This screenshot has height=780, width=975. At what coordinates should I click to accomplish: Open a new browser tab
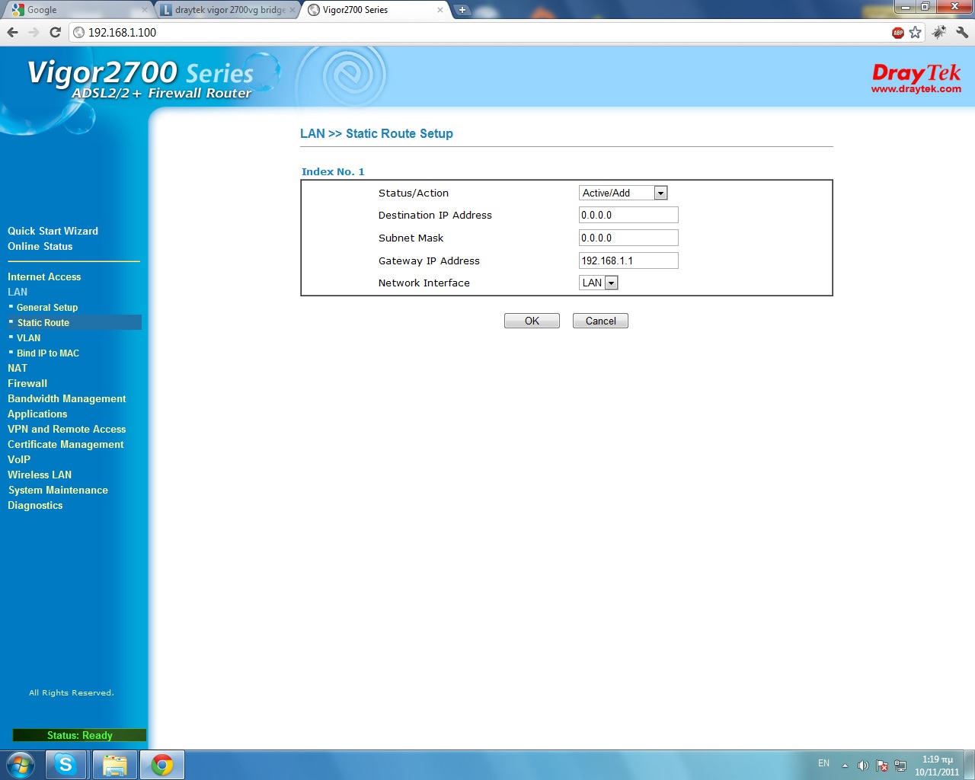(x=462, y=10)
